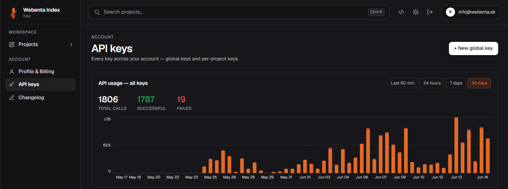This screenshot has width=508, height=189.
Task: Click the 1806 total calls value
Action: pyautogui.click(x=108, y=100)
